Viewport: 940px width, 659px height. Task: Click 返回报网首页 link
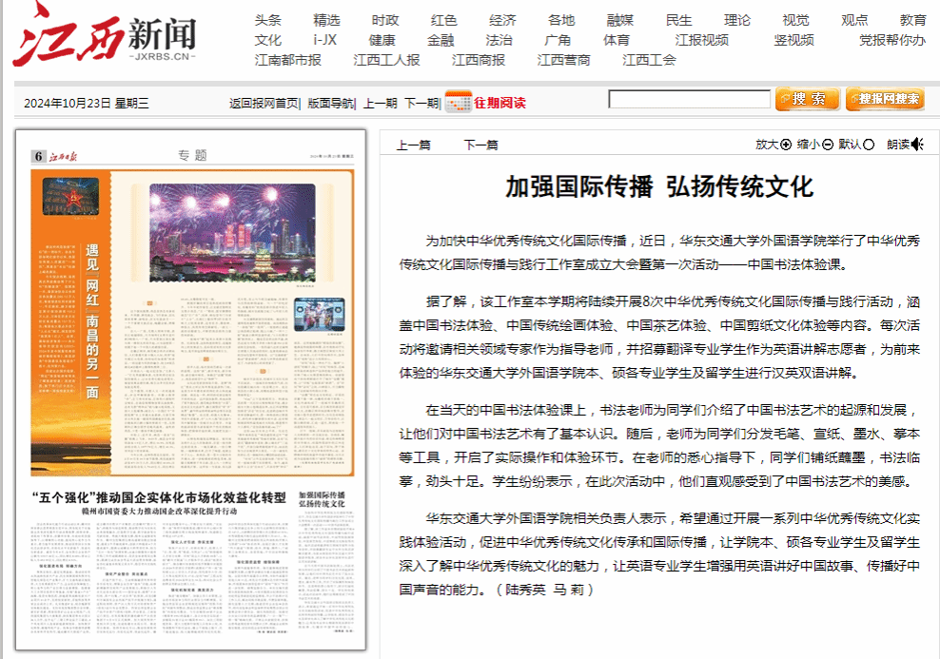[264, 103]
